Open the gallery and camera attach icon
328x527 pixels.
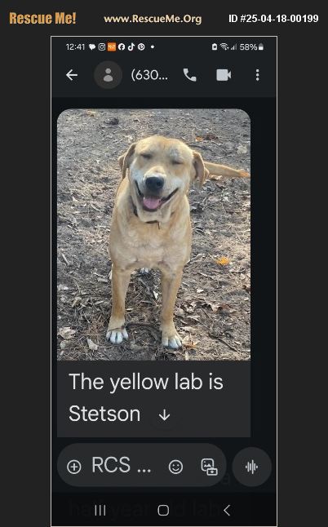point(209,467)
